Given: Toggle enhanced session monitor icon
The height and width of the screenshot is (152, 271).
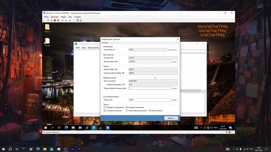Looking at the screenshot, I should click(77, 20).
